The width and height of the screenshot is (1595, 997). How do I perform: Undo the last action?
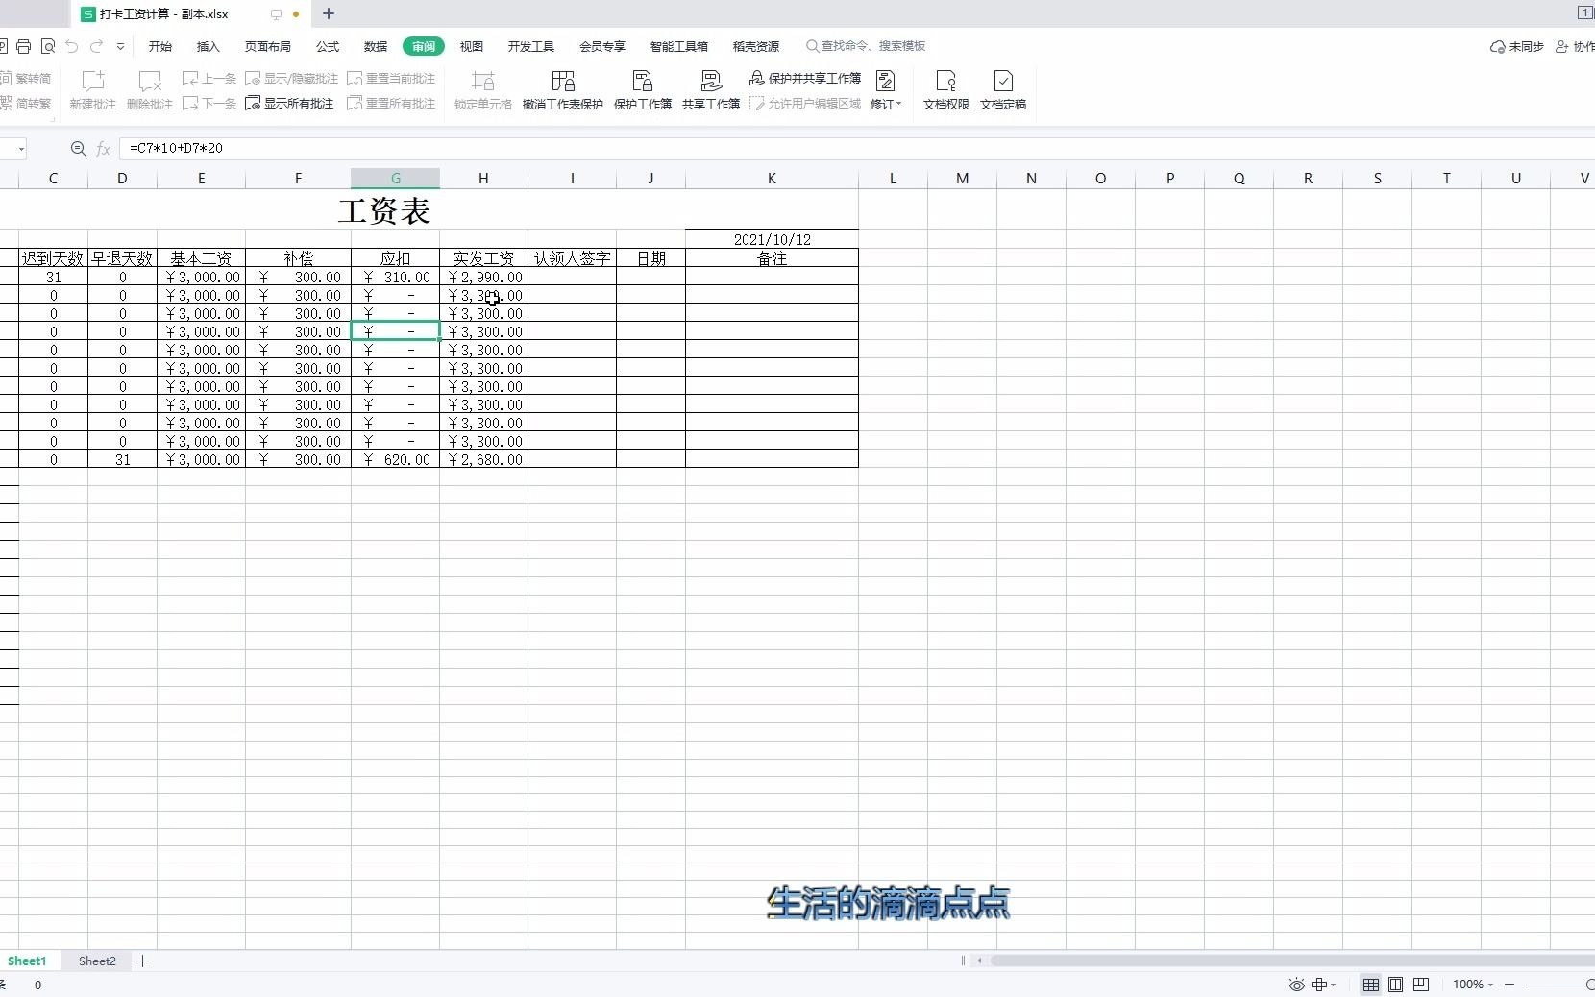[x=72, y=46]
